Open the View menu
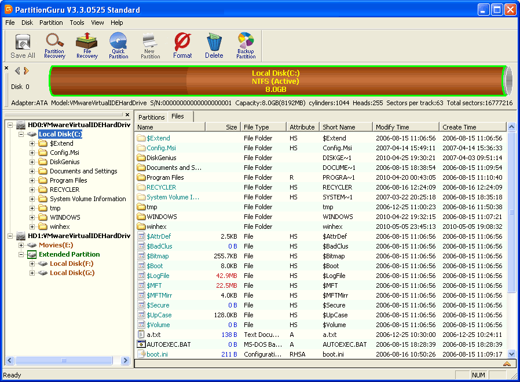The width and height of the screenshot is (520, 382). point(97,23)
